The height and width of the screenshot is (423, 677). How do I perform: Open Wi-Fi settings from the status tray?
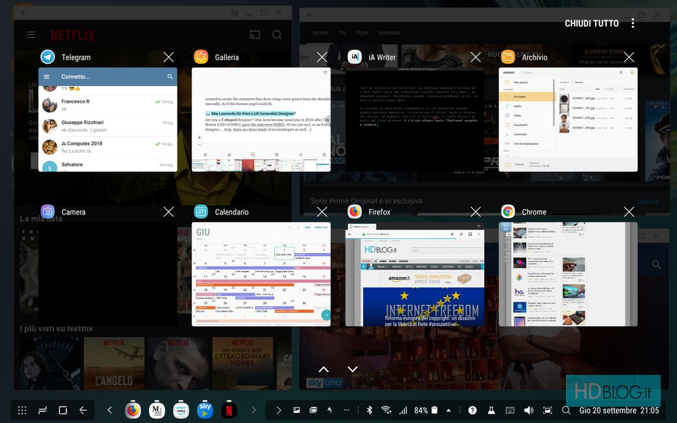tap(387, 410)
